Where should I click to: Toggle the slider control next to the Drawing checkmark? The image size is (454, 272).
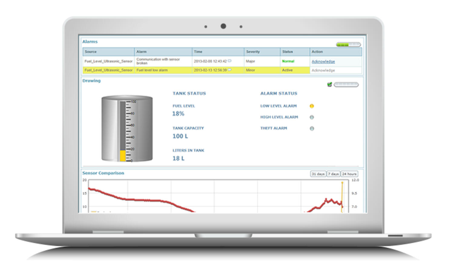[x=346, y=85]
